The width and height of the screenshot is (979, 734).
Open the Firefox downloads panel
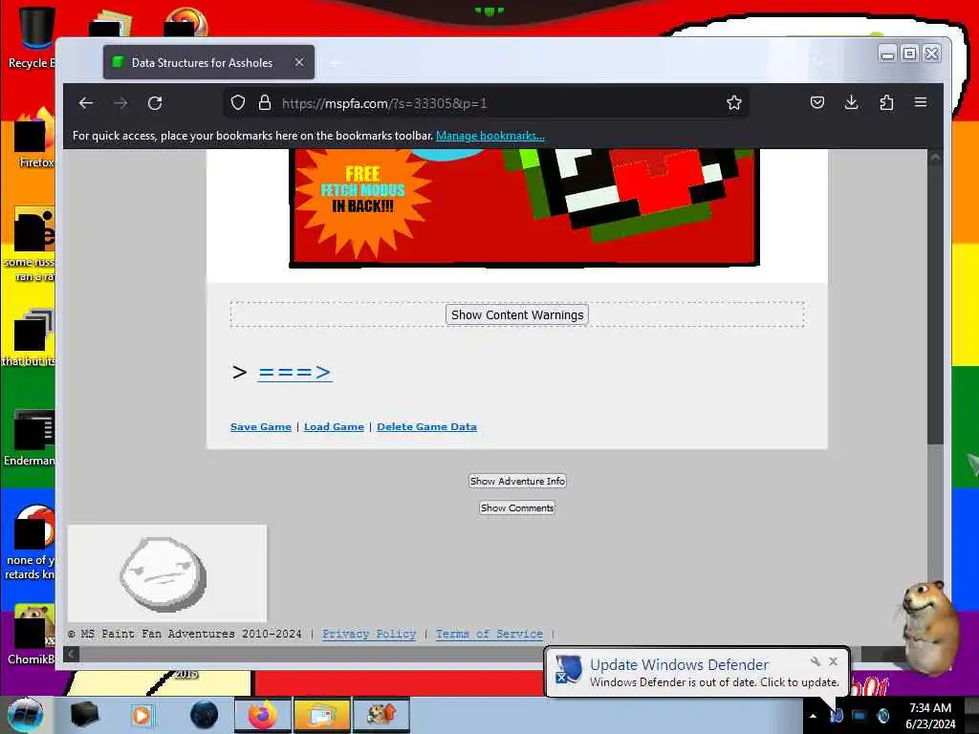tap(851, 102)
